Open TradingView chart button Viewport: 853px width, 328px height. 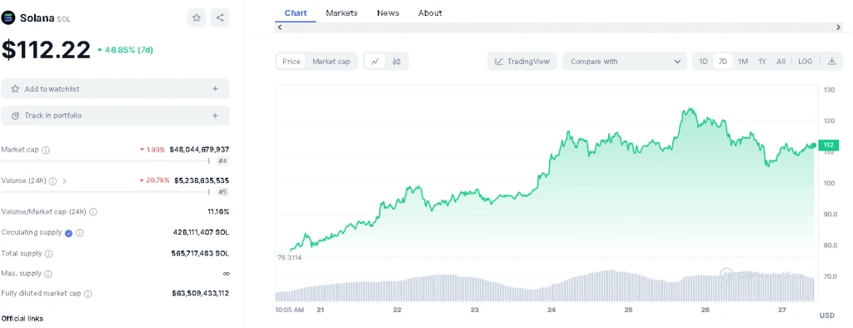(522, 62)
